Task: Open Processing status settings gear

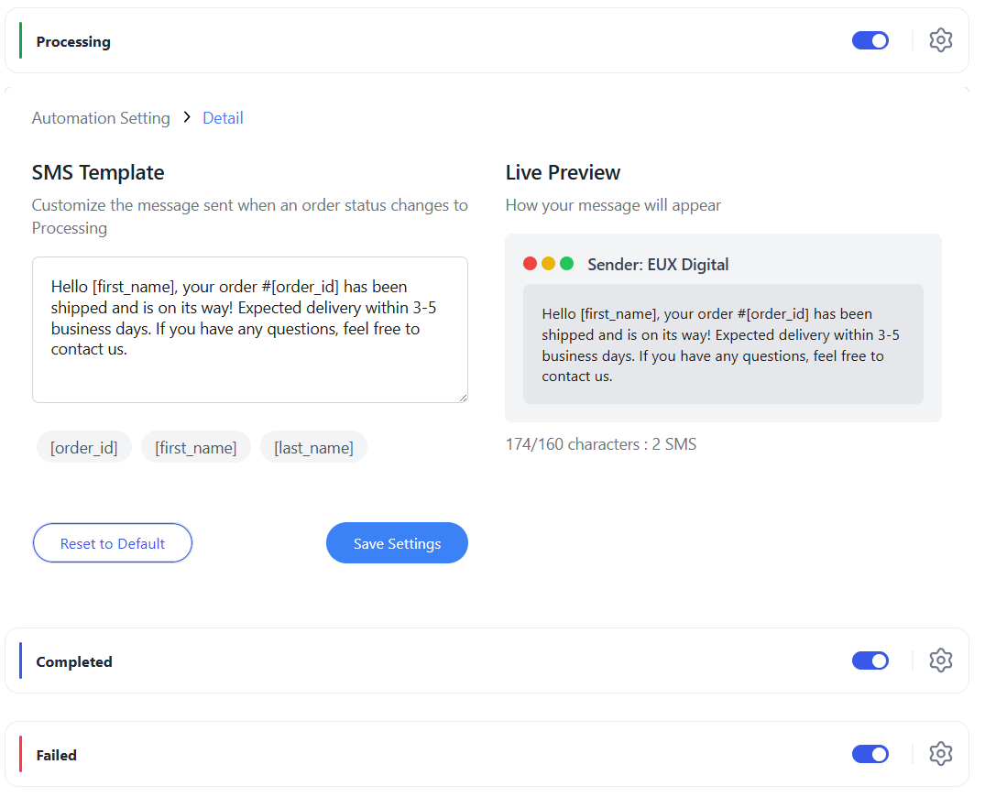Action: point(940,40)
